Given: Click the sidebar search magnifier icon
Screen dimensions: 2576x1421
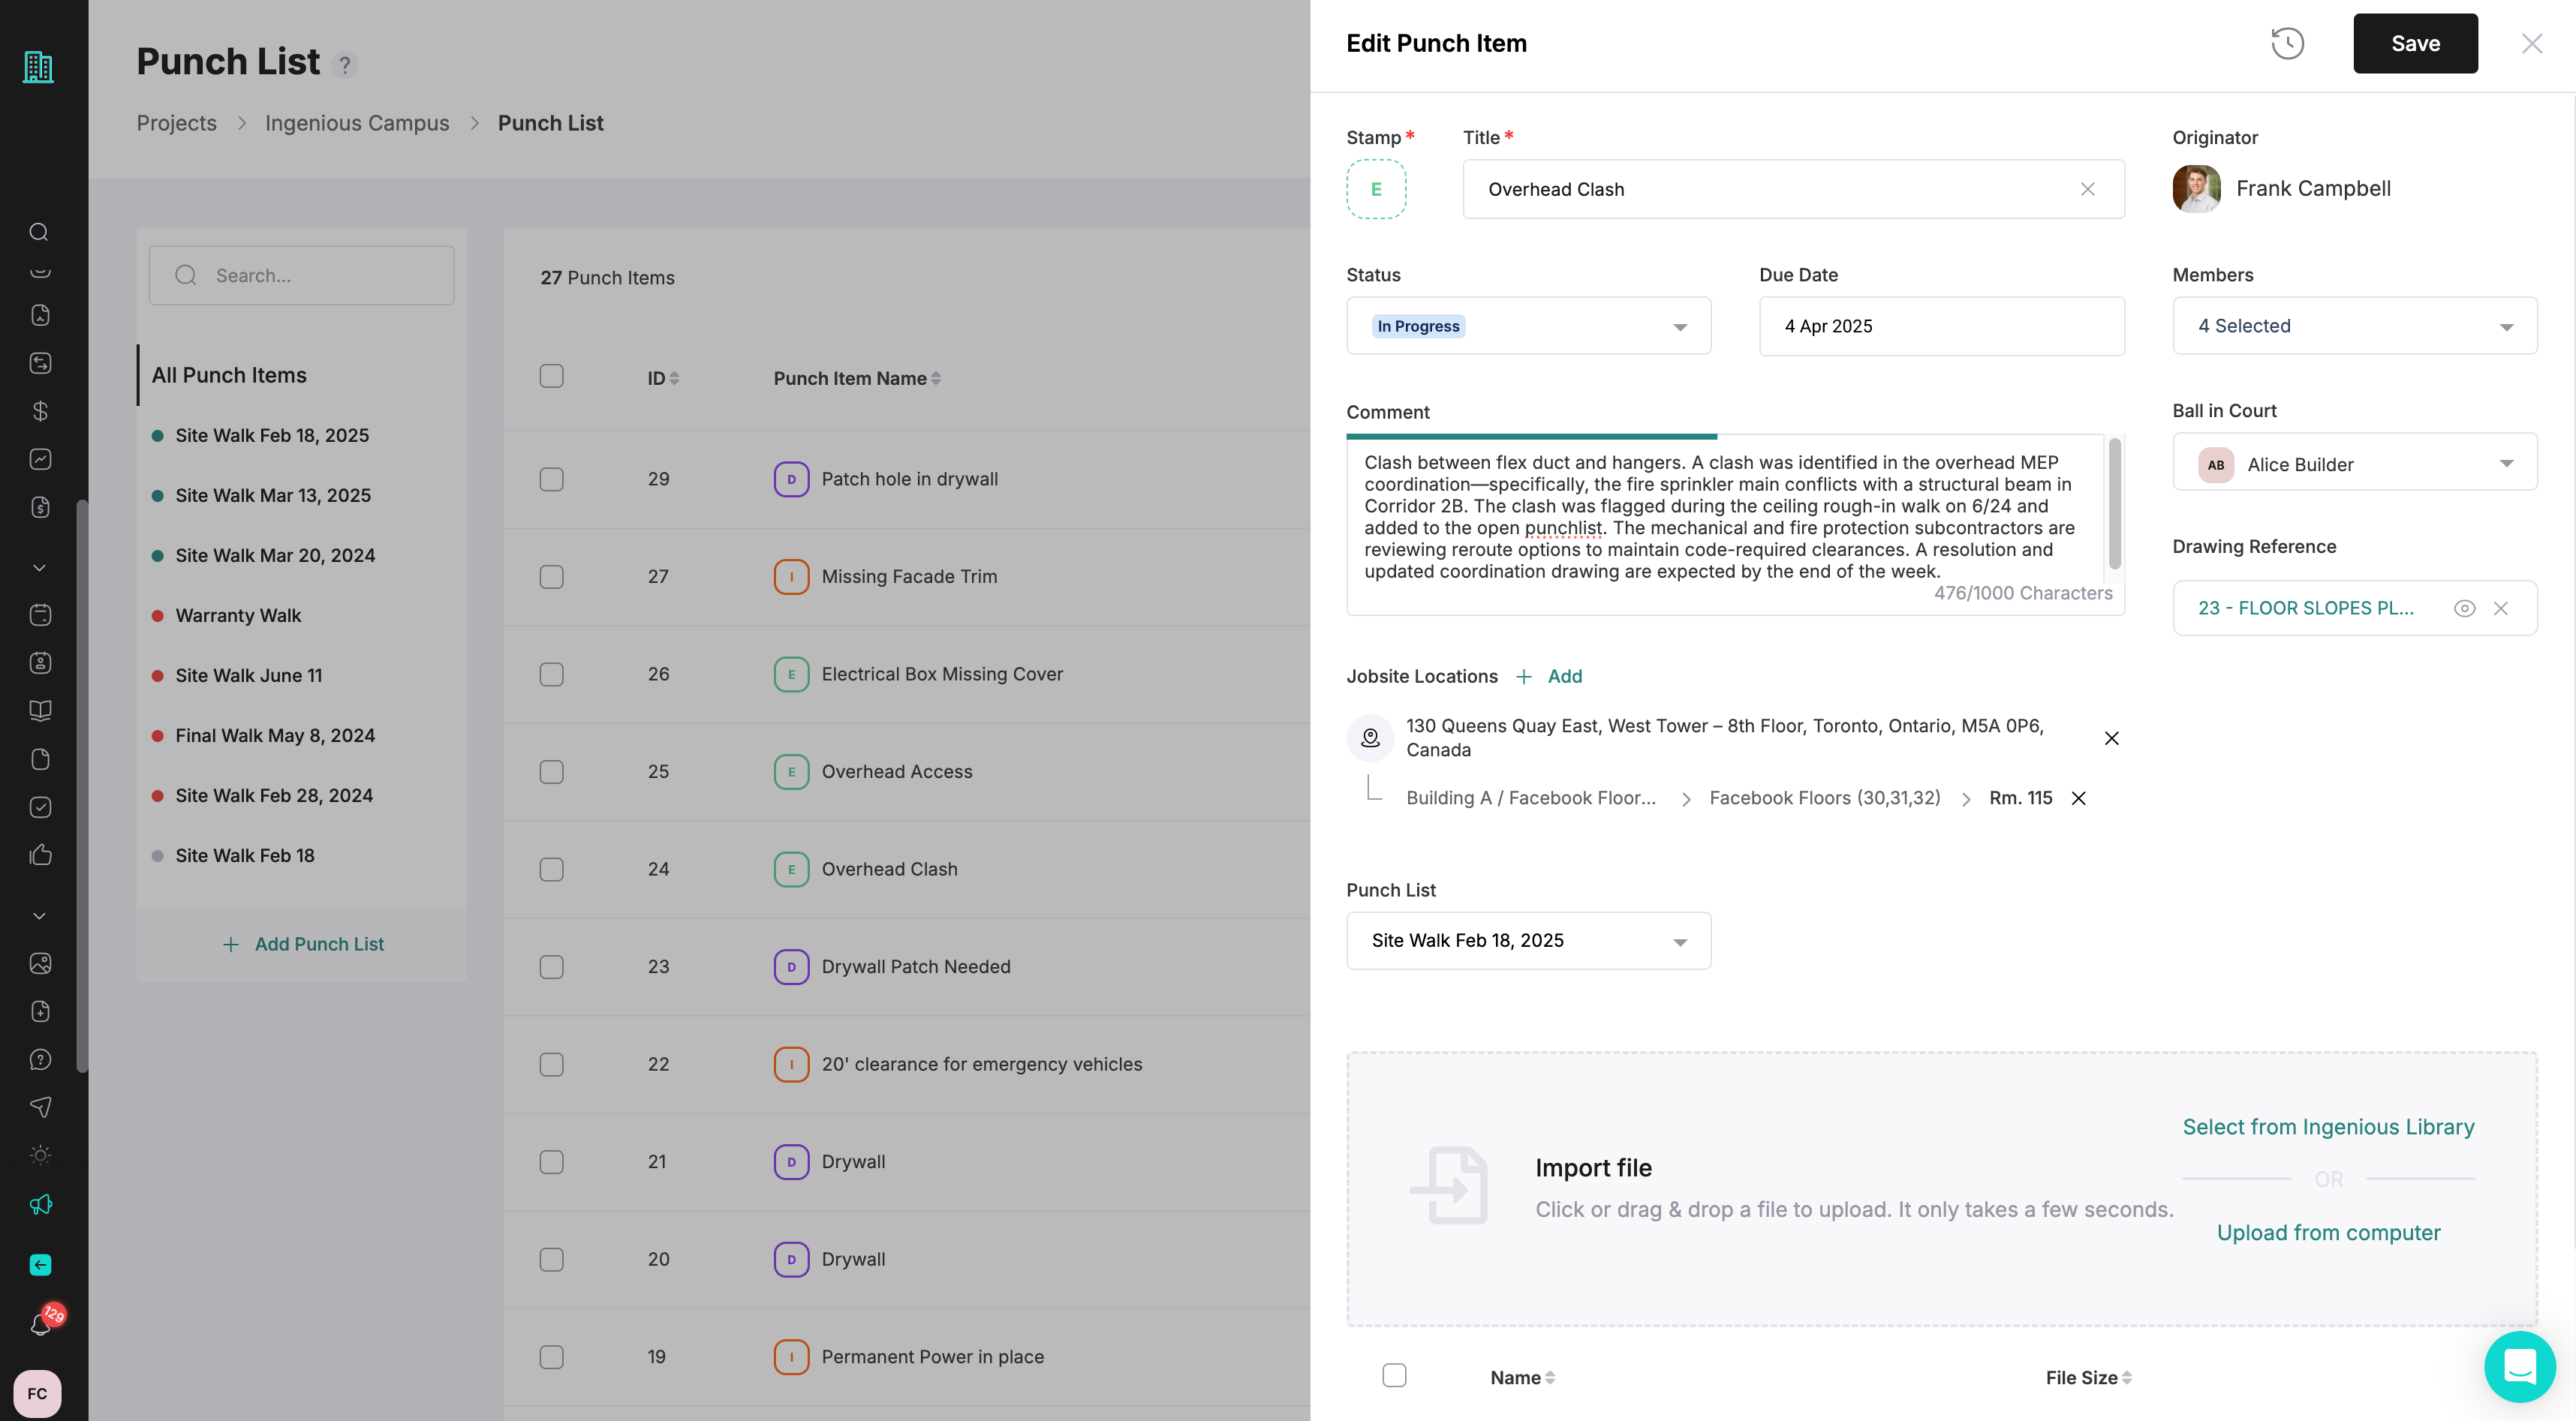Looking at the screenshot, I should (x=39, y=232).
